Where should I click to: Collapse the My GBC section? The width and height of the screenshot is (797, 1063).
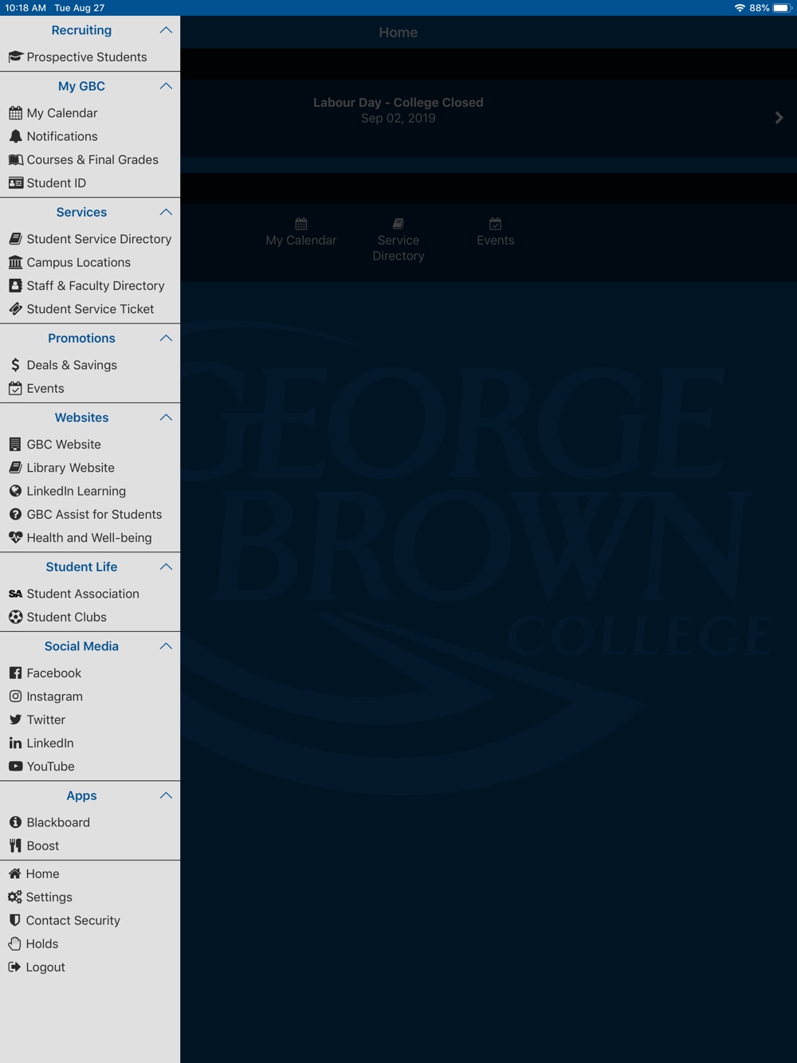(x=166, y=86)
